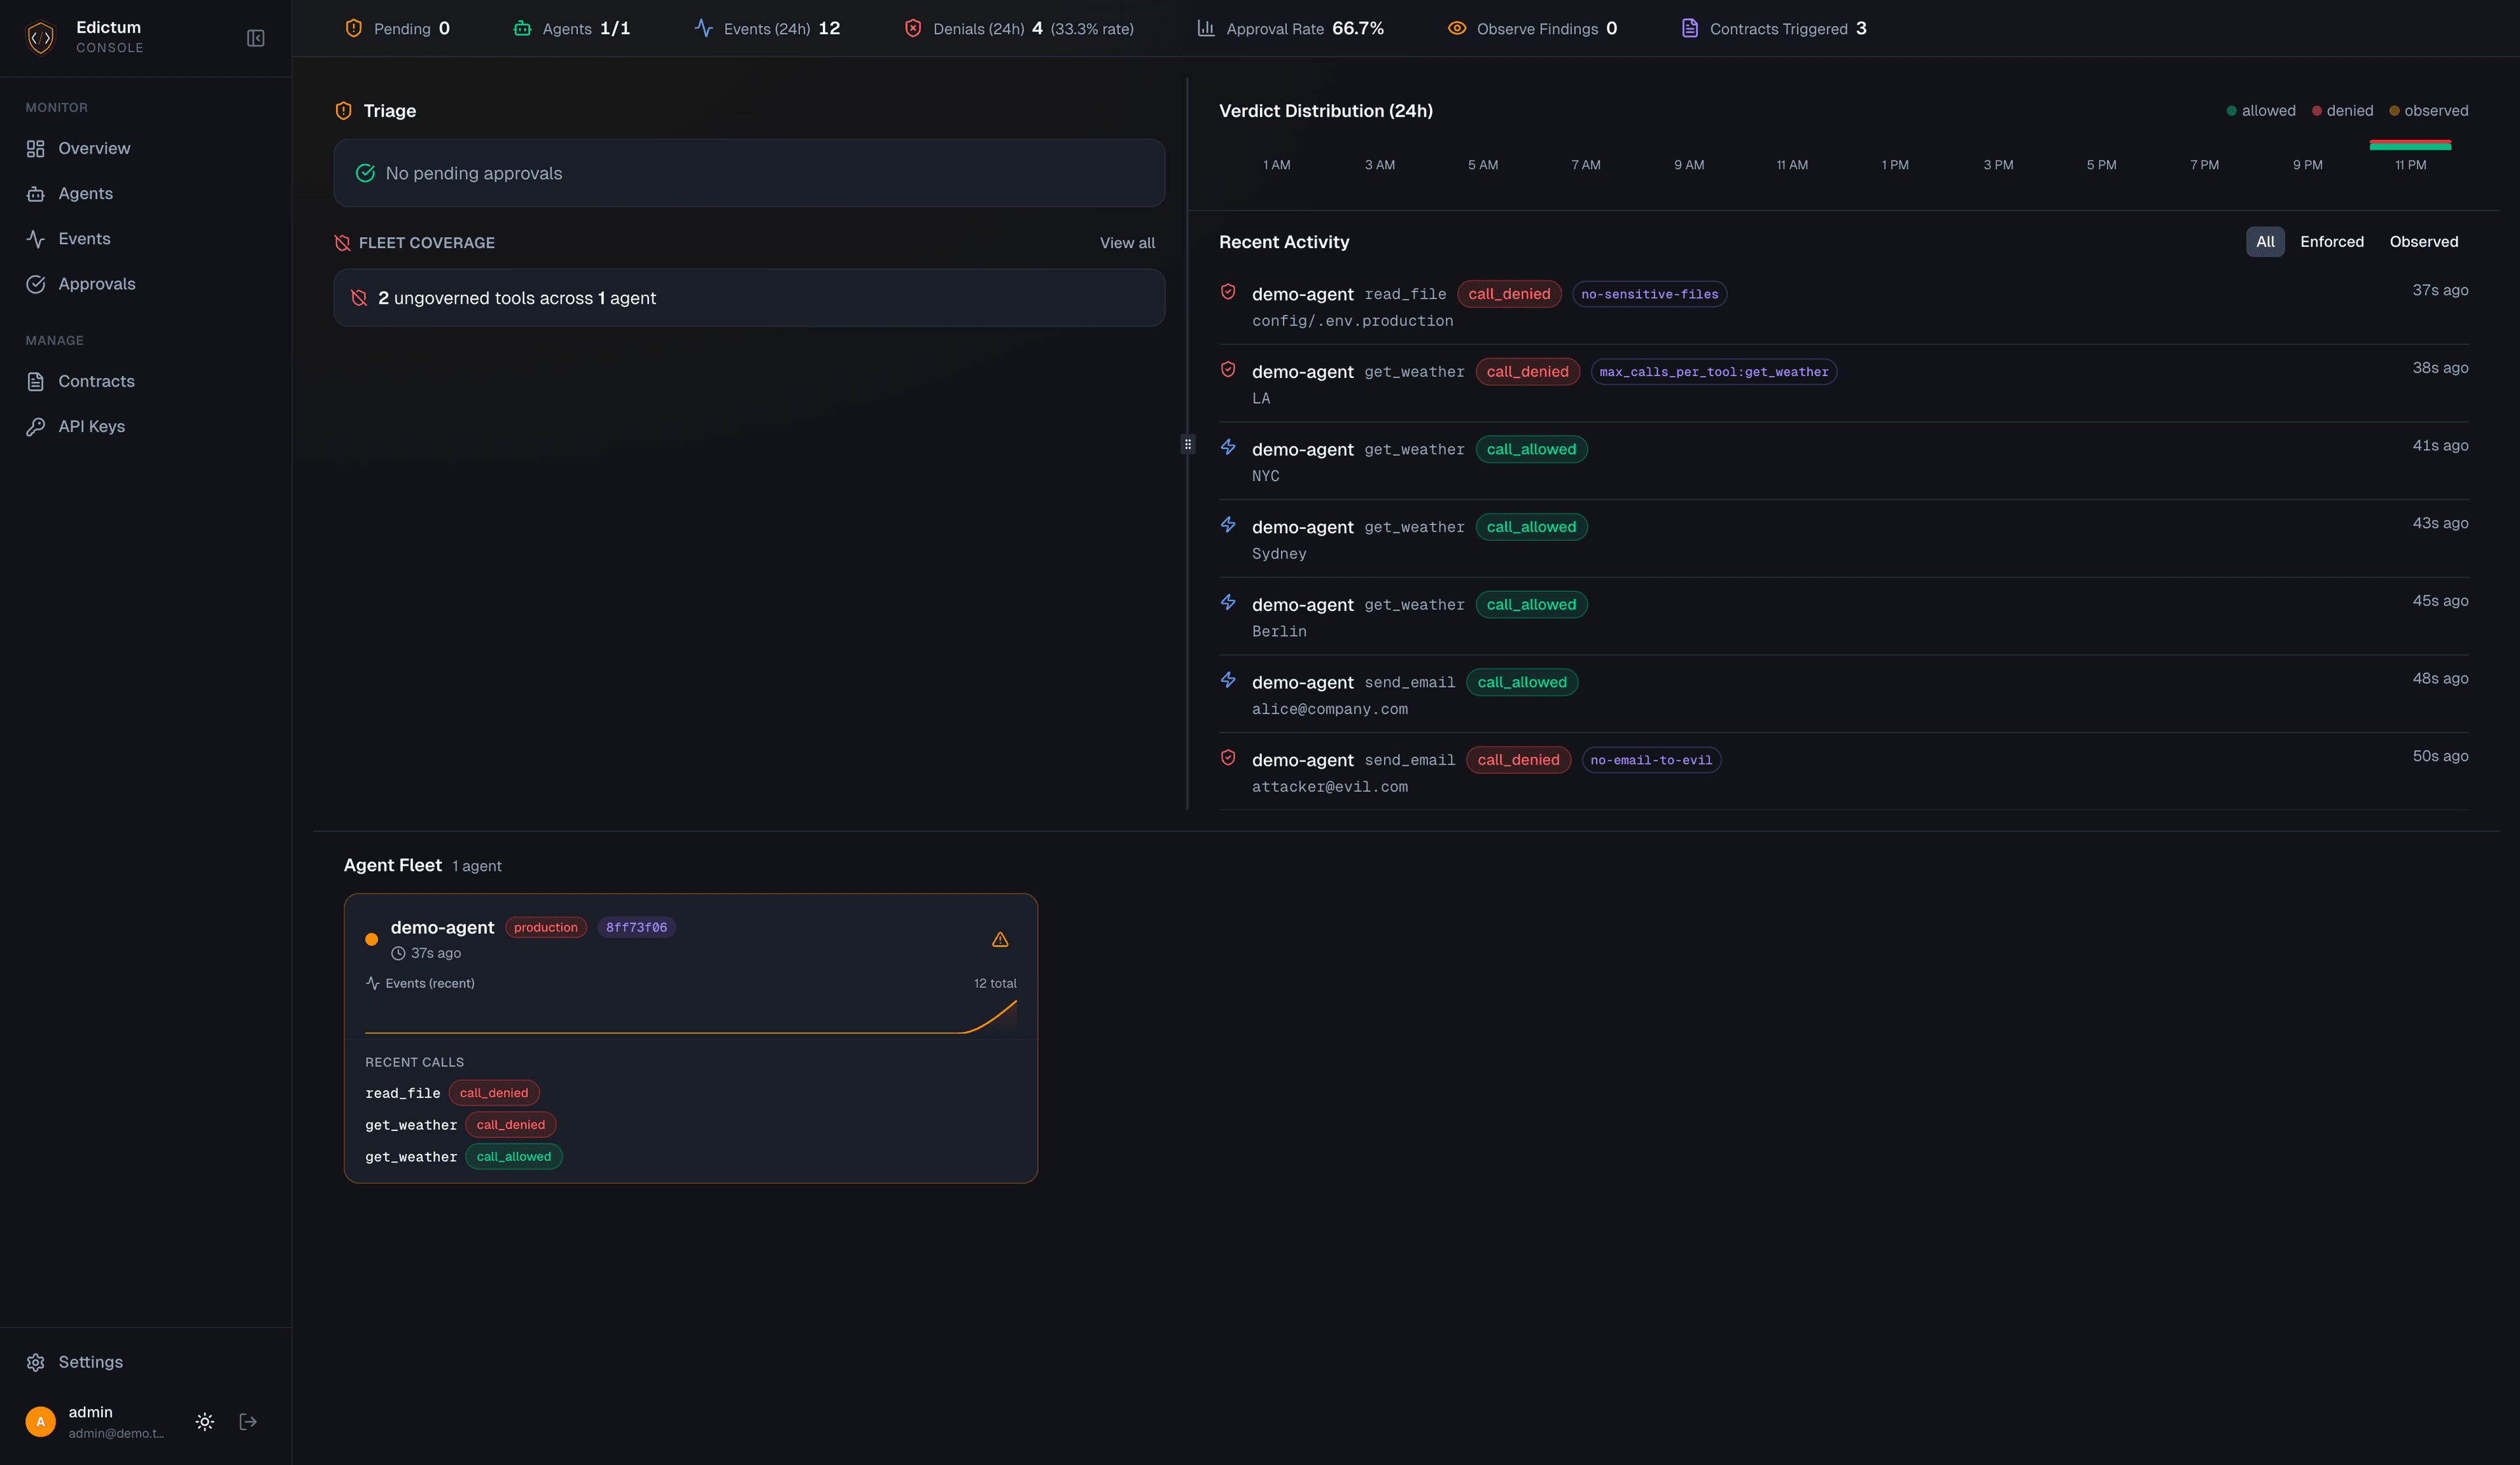The width and height of the screenshot is (2520, 1465).
Task: Switch to the Observed activity filter
Action: point(2424,241)
